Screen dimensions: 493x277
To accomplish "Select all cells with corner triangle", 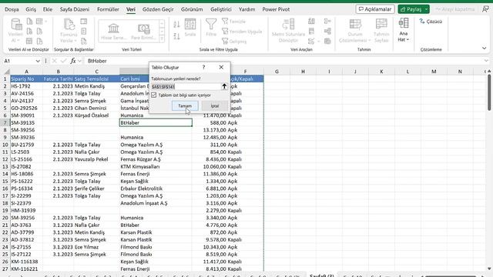I will pos(6,72).
